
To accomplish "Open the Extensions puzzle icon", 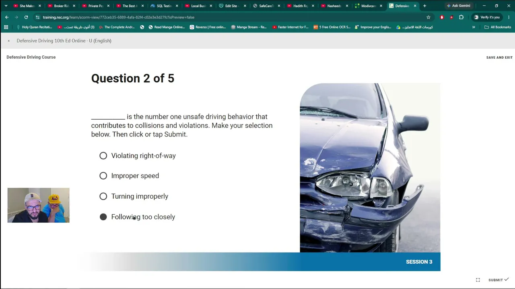I will tap(461, 17).
